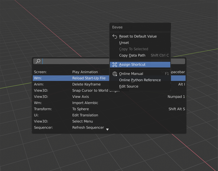Click the Assign Shortcut key icon
This screenshot has width=218, height=171.
click(115, 65)
